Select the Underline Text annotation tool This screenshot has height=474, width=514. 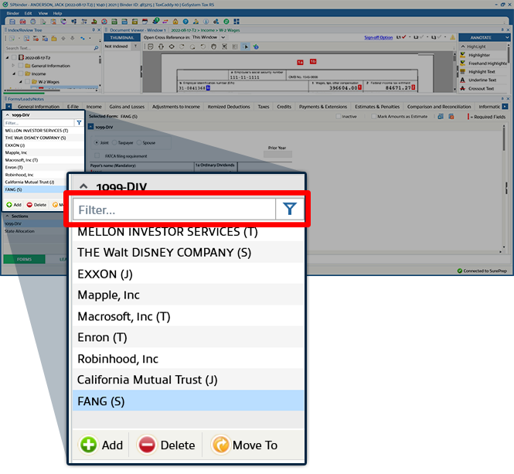pos(481,80)
